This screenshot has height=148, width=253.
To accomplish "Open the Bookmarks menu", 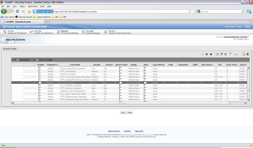I will click(33, 6).
